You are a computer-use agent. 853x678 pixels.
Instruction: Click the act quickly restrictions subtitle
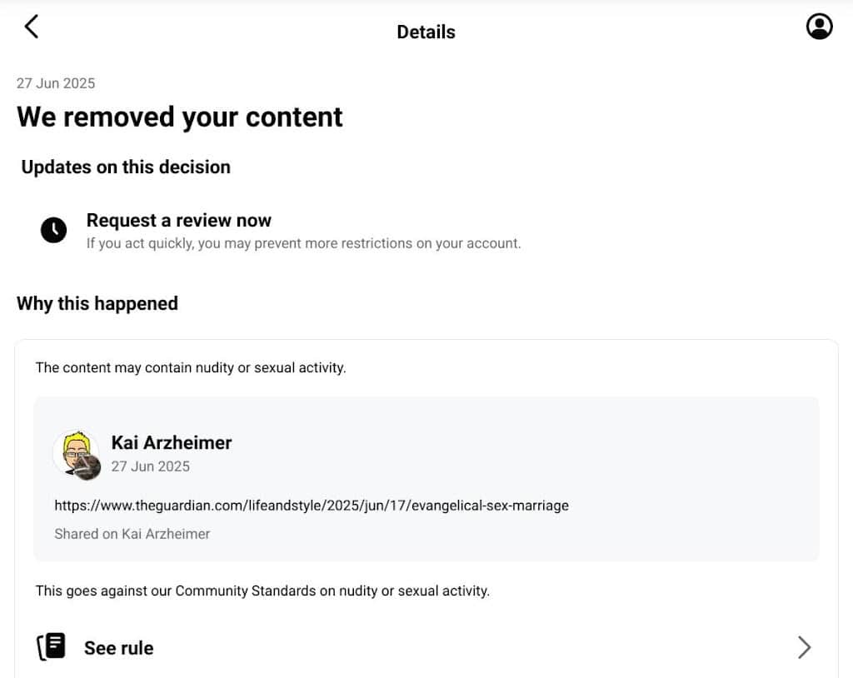click(x=303, y=243)
